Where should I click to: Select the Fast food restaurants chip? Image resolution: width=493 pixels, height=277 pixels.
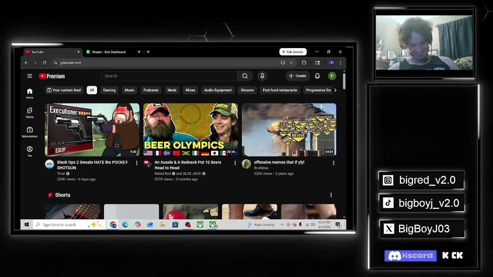[x=280, y=90]
